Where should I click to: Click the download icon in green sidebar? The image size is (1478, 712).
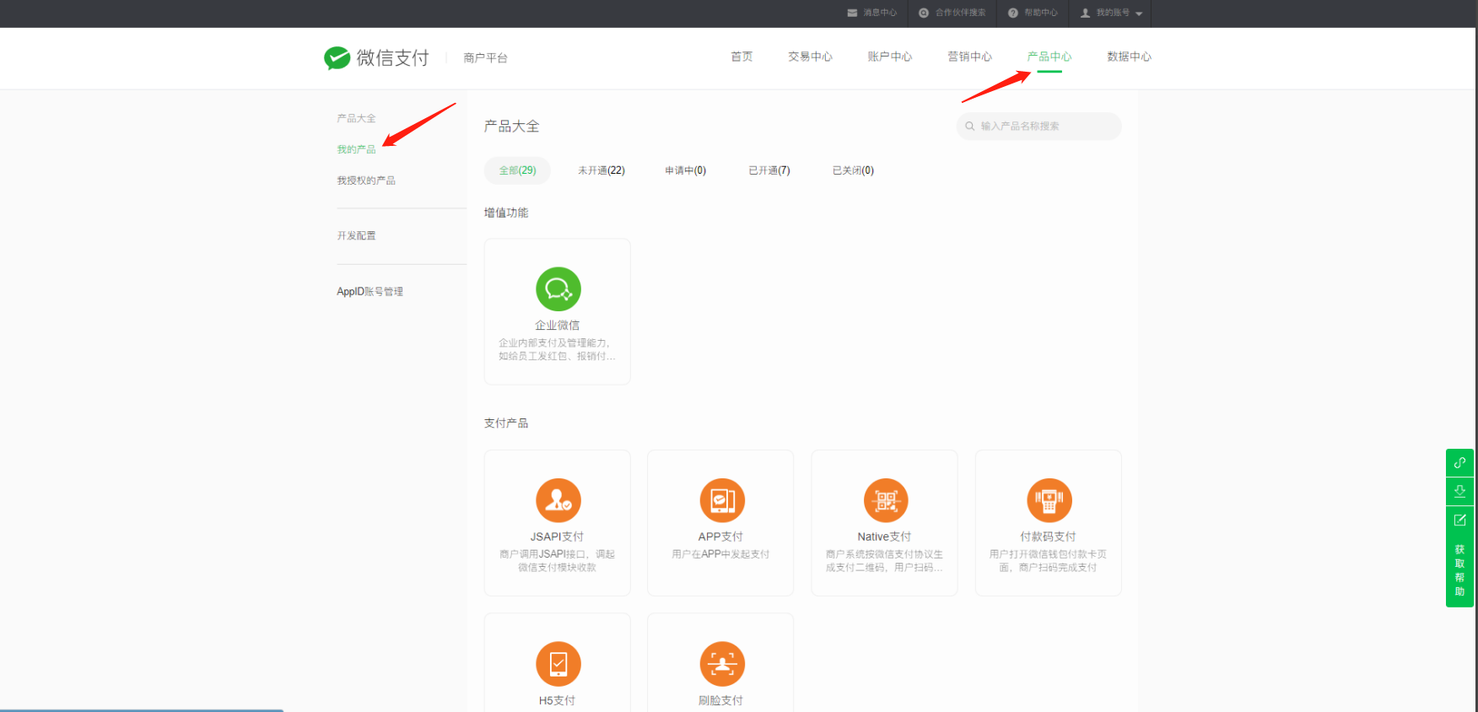(x=1459, y=491)
